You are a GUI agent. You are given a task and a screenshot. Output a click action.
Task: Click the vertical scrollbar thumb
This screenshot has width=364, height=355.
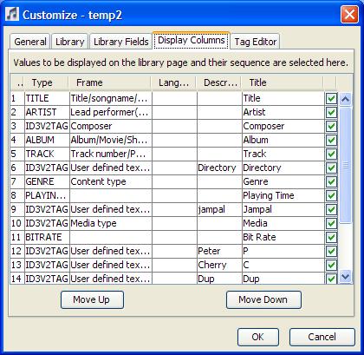click(346, 165)
